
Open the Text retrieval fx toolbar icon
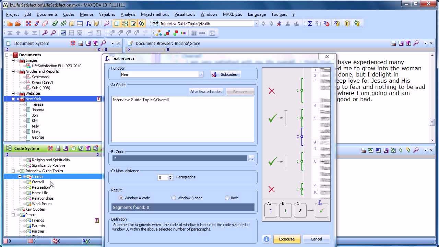point(88,24)
